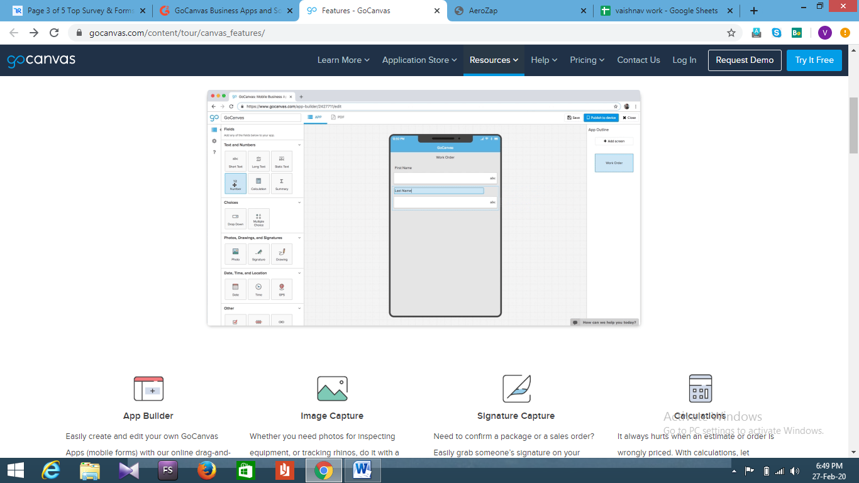The width and height of the screenshot is (859, 483).
Task: Switch to GoCanvas Business Apps tab
Action: coord(225,11)
